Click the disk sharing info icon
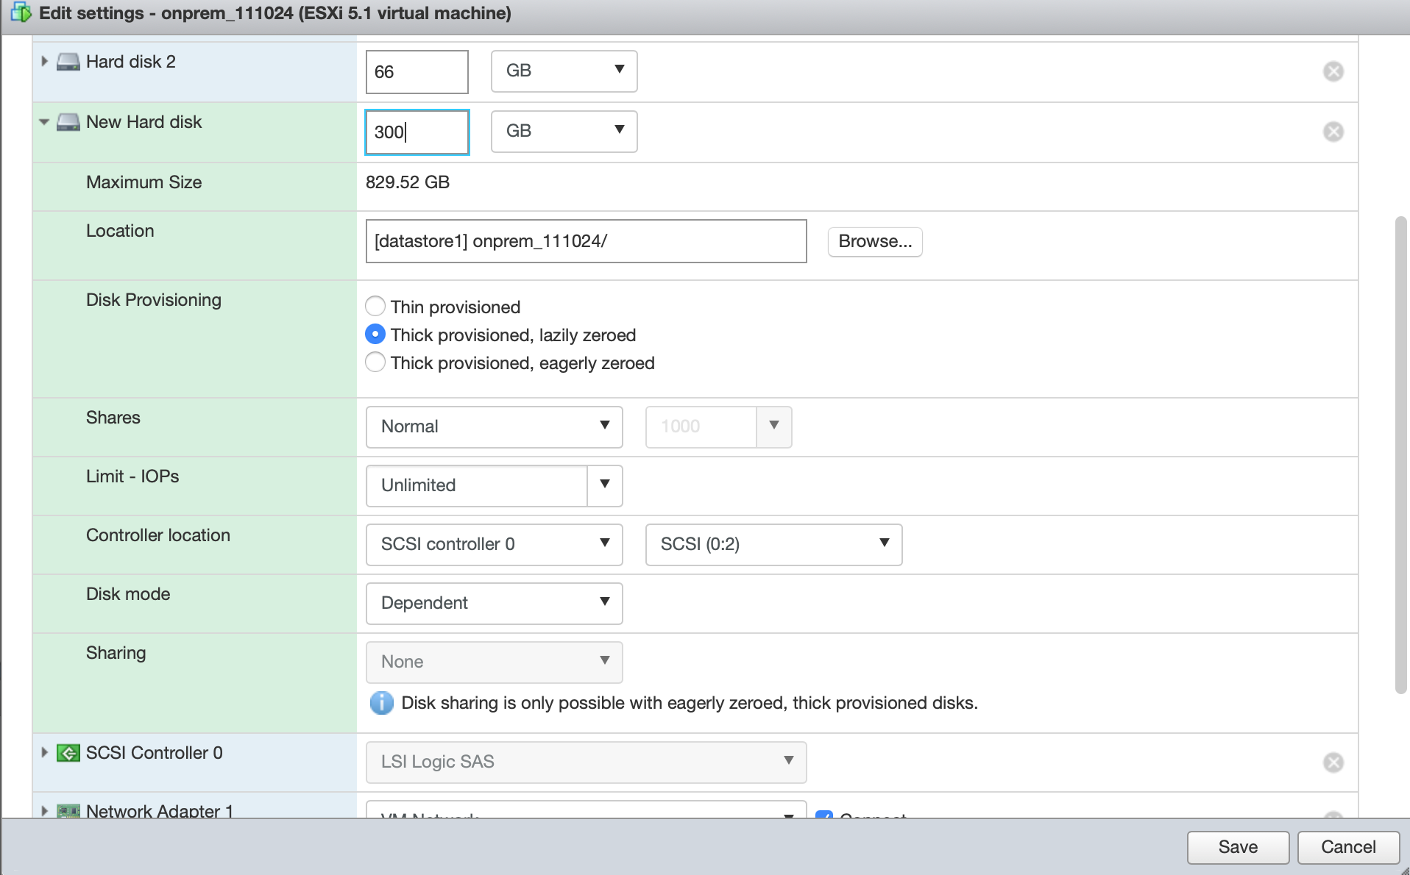The height and width of the screenshot is (875, 1410). [381, 703]
